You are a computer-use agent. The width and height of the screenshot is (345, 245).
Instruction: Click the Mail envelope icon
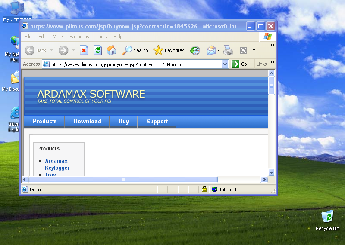click(211, 50)
